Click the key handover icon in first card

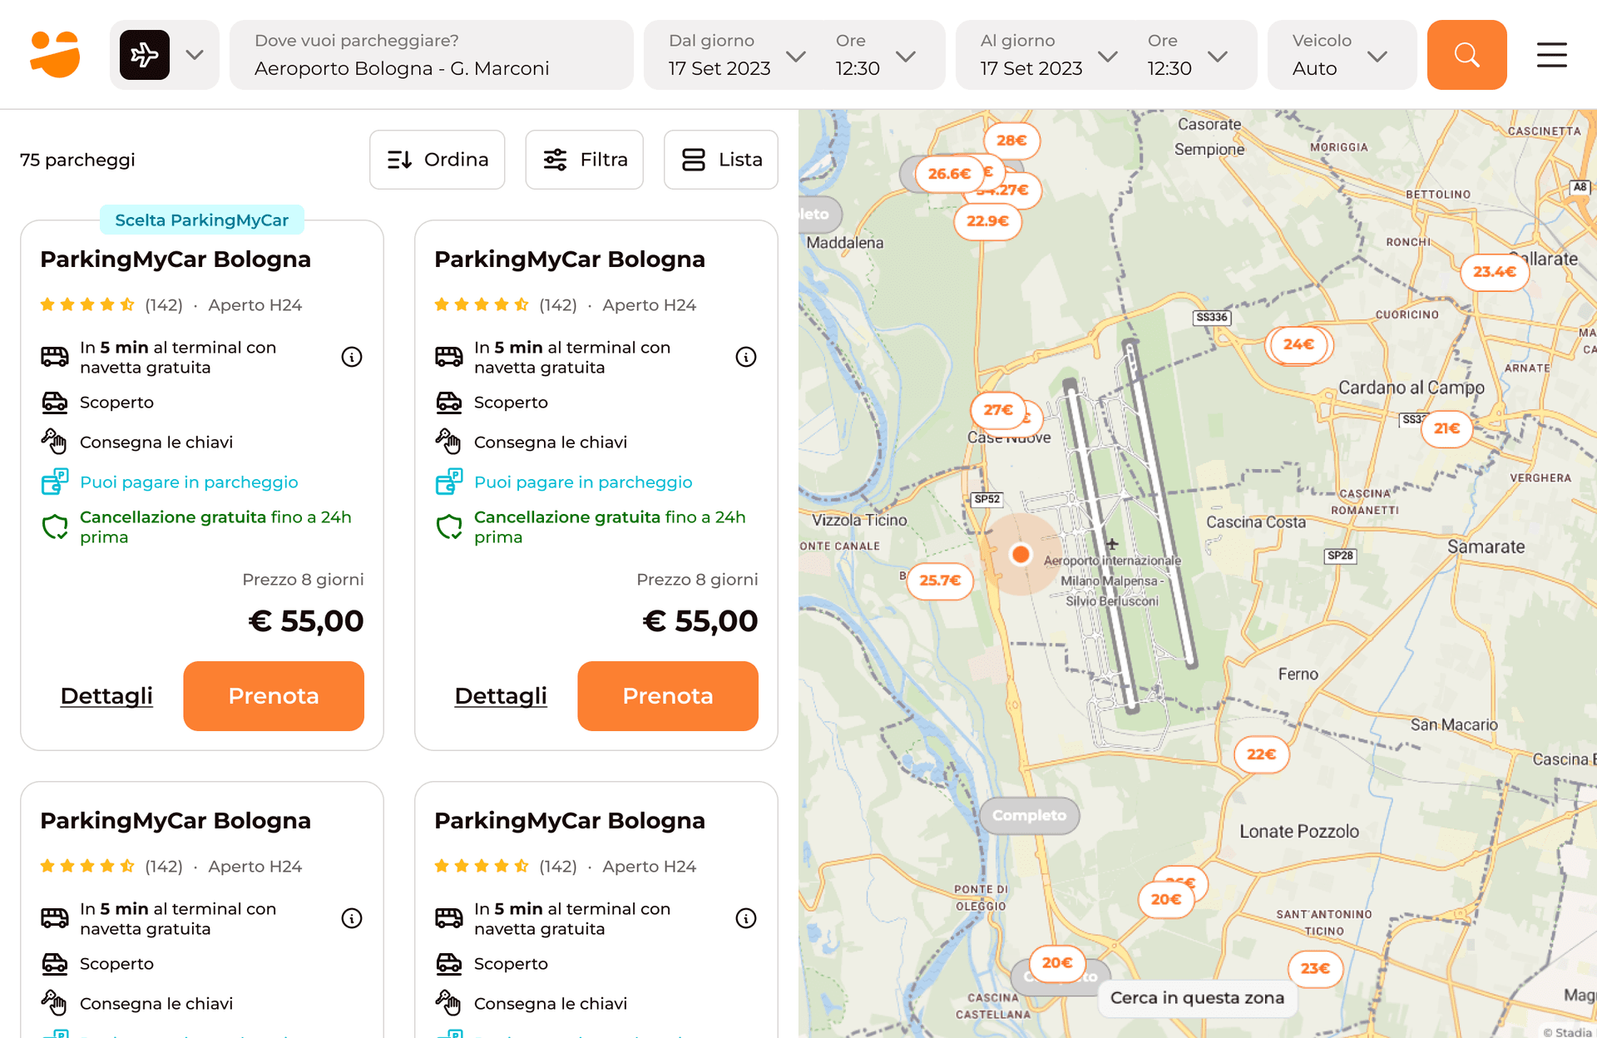click(55, 442)
